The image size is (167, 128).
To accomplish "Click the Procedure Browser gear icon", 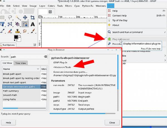I will tap(109, 44).
